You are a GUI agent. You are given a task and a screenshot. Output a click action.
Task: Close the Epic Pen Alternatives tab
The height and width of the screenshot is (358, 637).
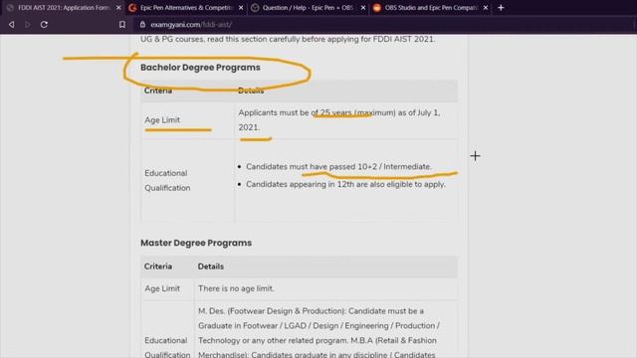(241, 8)
